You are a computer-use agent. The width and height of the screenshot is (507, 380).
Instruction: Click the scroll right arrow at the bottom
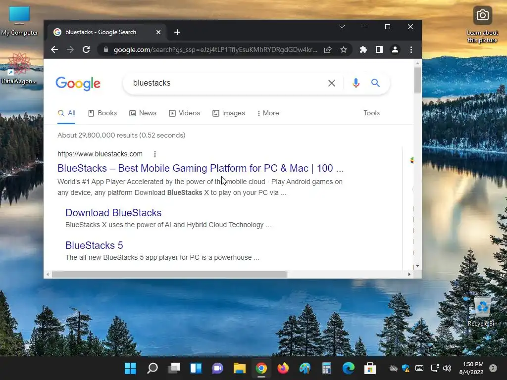(x=409, y=274)
